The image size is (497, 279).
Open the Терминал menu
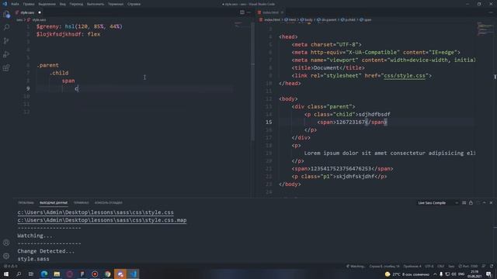click(x=116, y=4)
